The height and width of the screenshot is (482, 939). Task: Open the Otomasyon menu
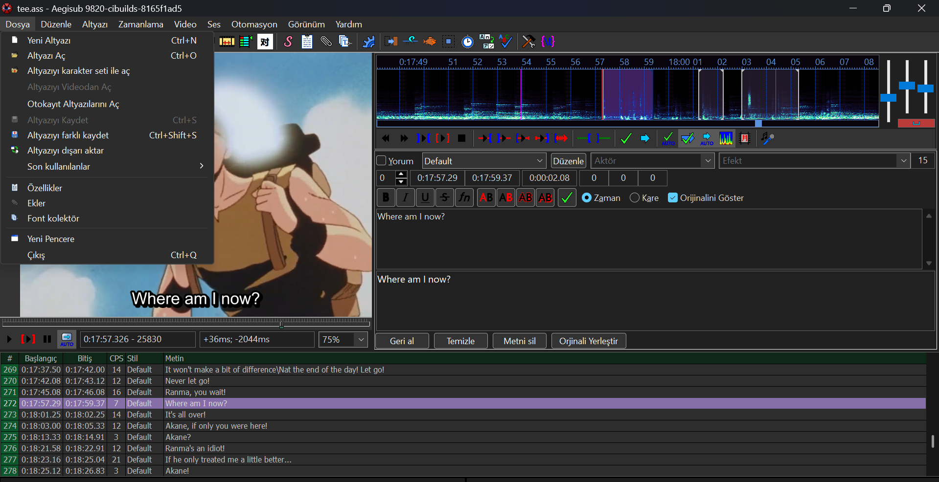pos(254,24)
